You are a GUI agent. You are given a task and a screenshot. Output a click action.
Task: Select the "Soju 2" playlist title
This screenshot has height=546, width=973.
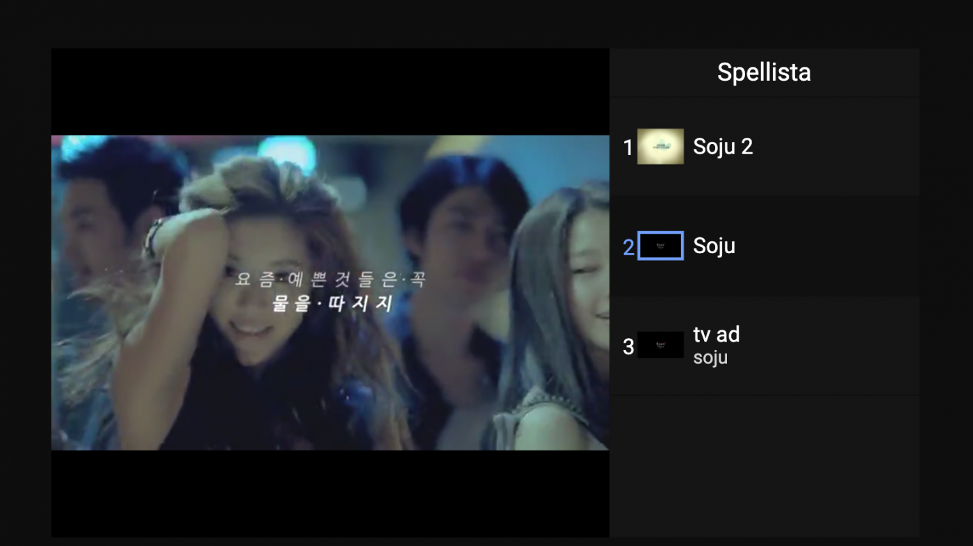click(723, 147)
